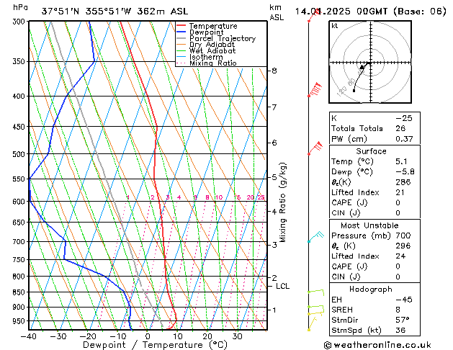Click the surface theta-e value 286
The width and height of the screenshot is (453, 350).
point(403,182)
